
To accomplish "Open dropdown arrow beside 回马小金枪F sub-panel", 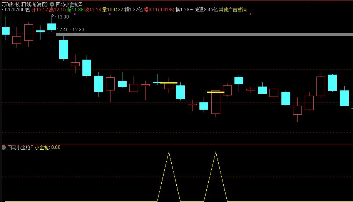I will (3, 147).
